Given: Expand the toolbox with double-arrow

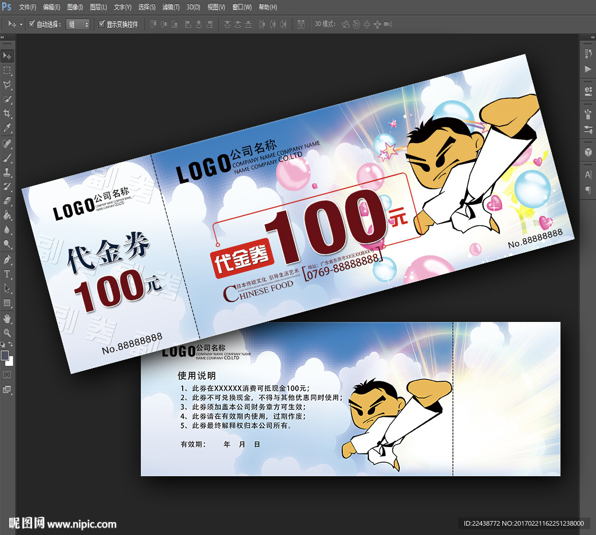Looking at the screenshot, I should coord(2,37).
